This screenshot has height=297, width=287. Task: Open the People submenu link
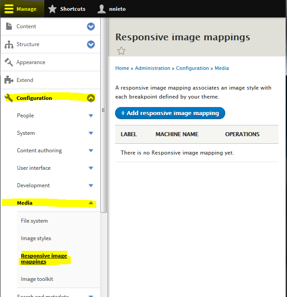point(26,116)
